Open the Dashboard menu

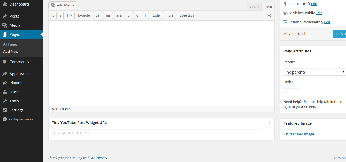(x=21, y=4)
